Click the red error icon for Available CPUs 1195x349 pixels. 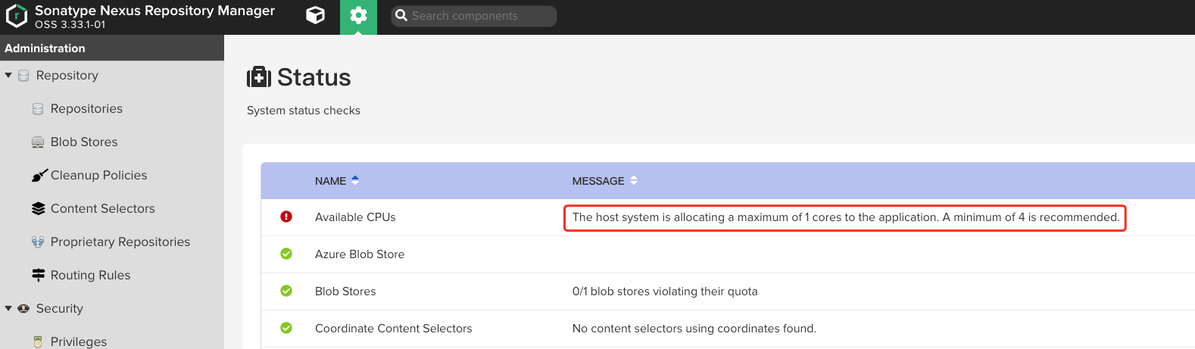(x=286, y=217)
